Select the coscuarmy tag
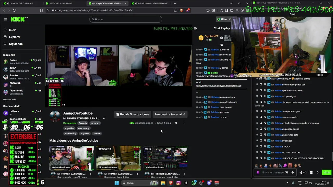Screen dimensions: 333x187 [x=84, y=128]
